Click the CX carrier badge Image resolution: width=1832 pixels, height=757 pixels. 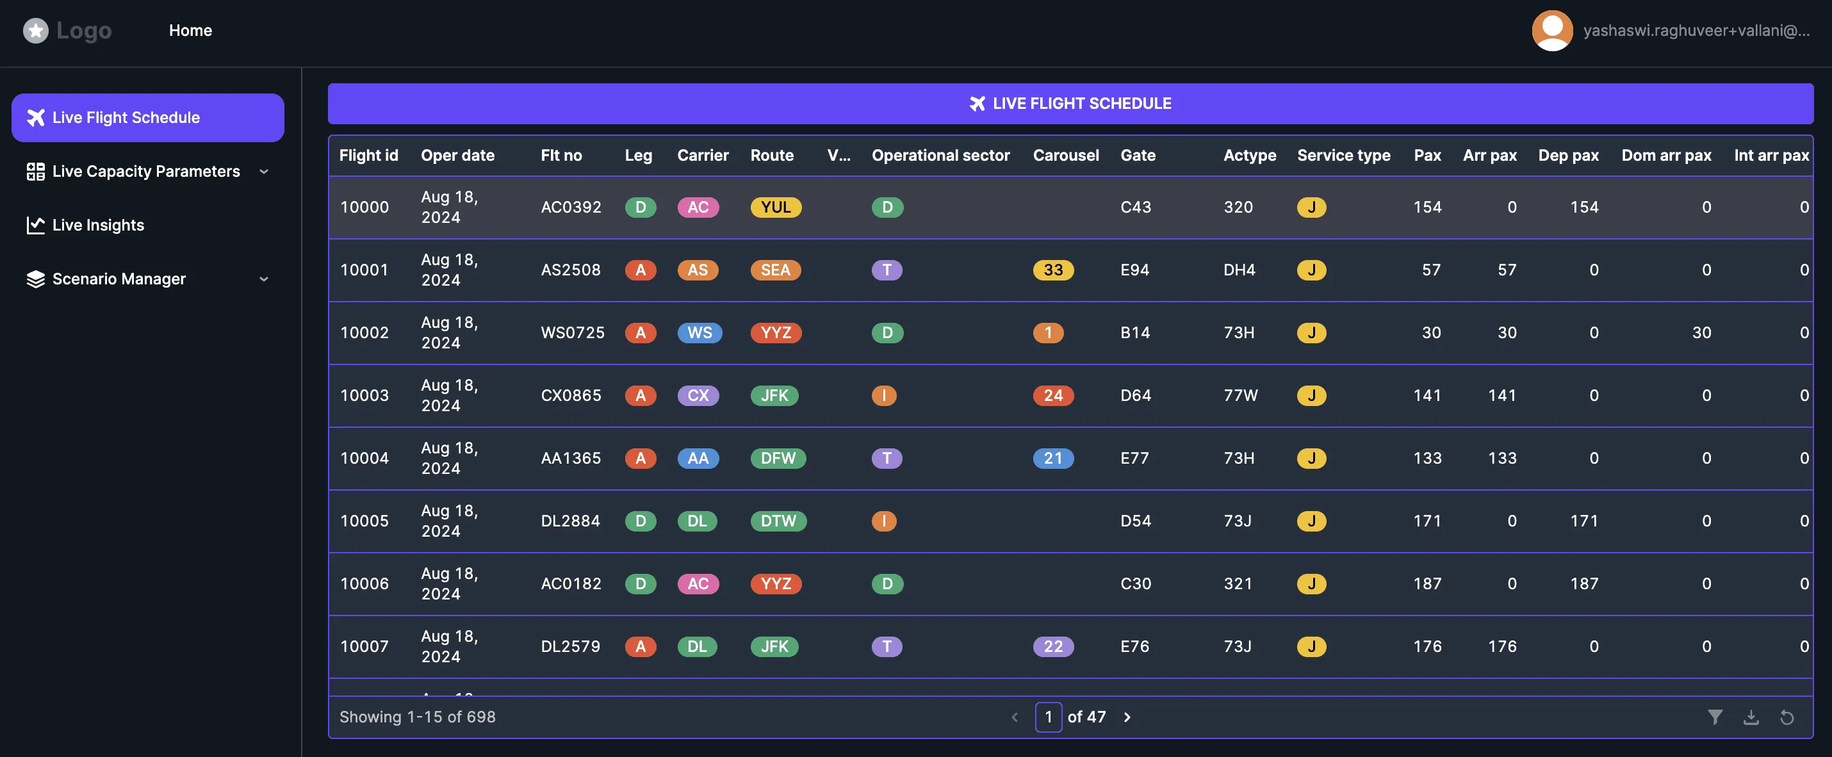point(698,395)
